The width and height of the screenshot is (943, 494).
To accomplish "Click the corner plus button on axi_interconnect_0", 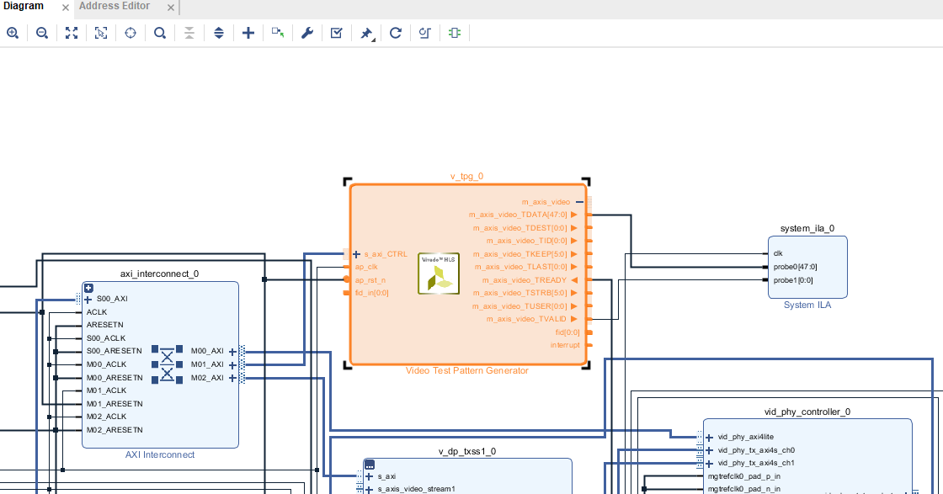I will (88, 288).
